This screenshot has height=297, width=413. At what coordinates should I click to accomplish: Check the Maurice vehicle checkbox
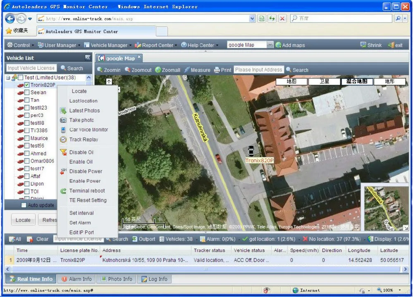tap(27, 138)
